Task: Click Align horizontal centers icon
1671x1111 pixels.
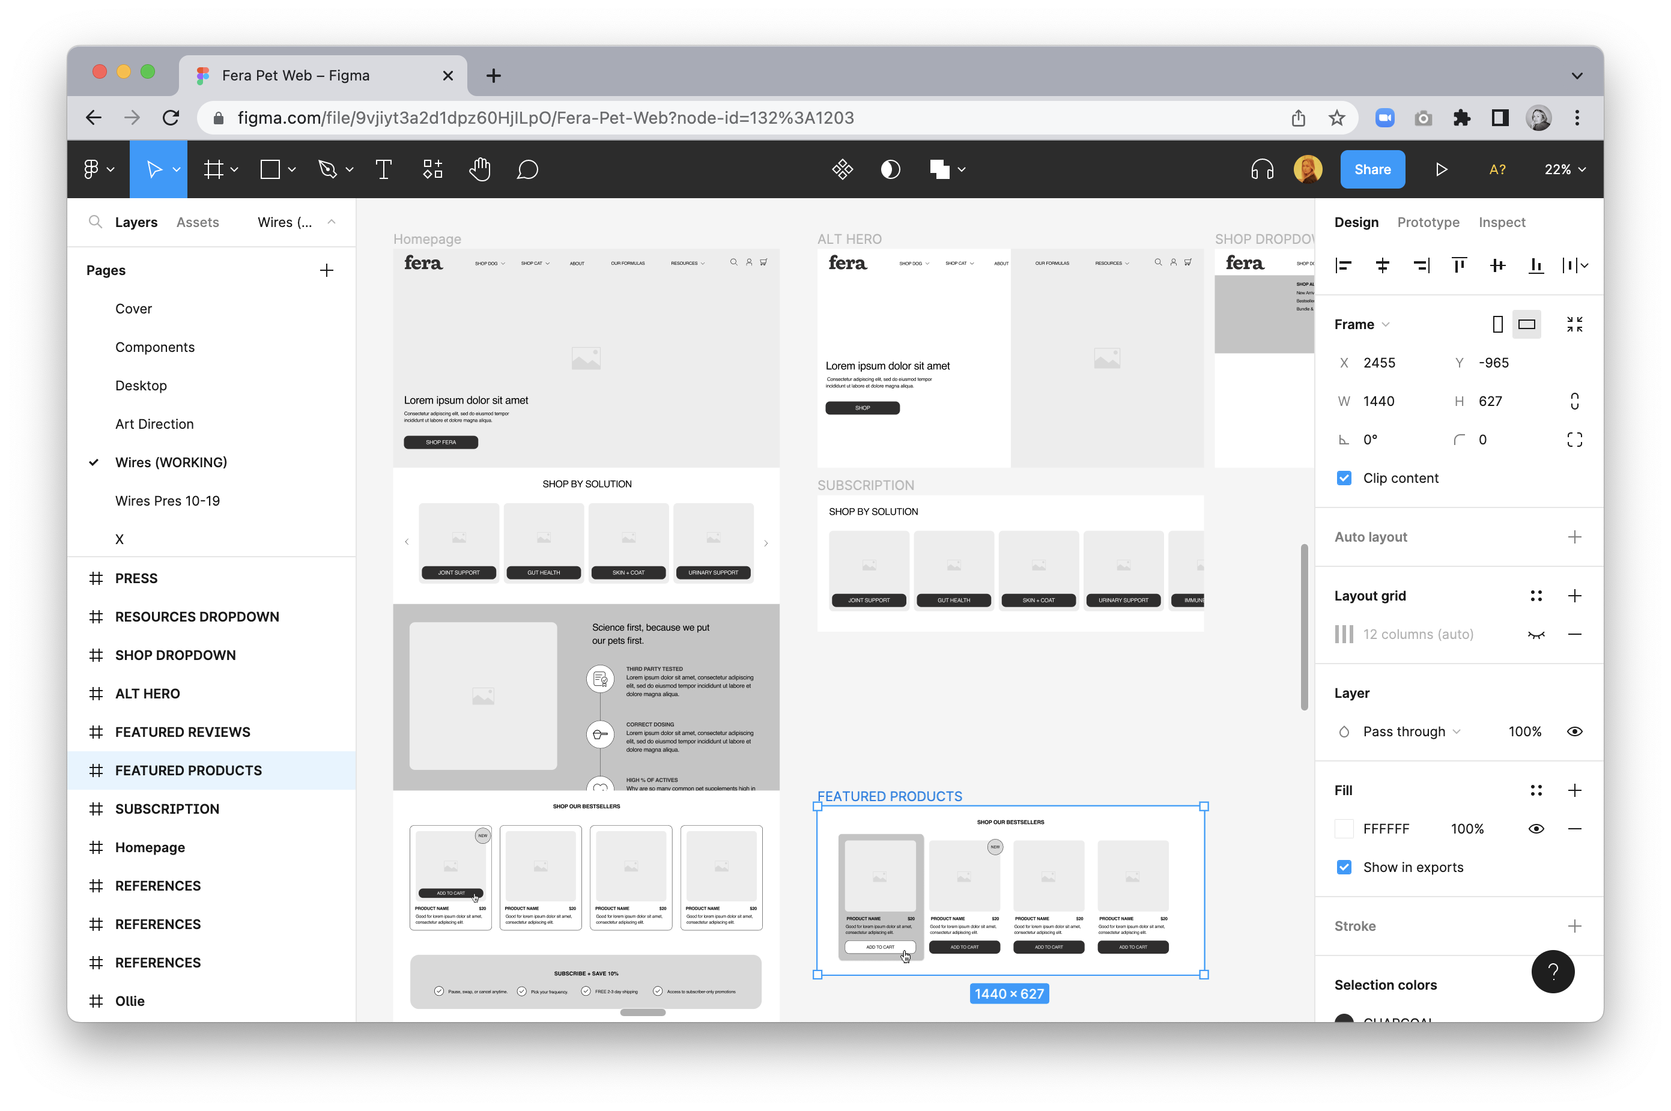Action: coord(1382,265)
